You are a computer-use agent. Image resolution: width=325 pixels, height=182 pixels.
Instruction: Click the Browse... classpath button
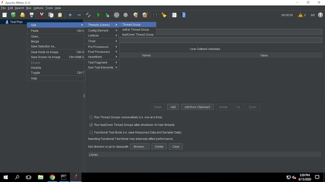click(x=140, y=147)
